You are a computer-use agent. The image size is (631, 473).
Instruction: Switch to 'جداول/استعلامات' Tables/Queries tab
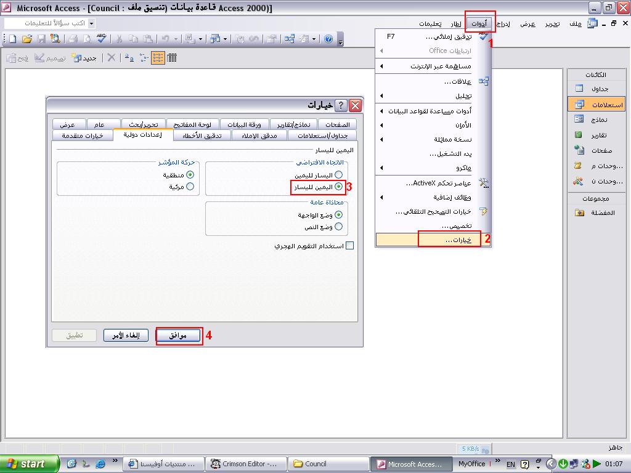(x=322, y=135)
